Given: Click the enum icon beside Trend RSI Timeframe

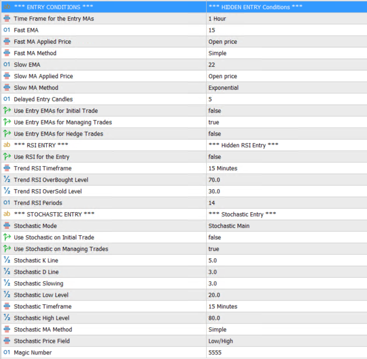Looking at the screenshot, I should coord(7,168).
